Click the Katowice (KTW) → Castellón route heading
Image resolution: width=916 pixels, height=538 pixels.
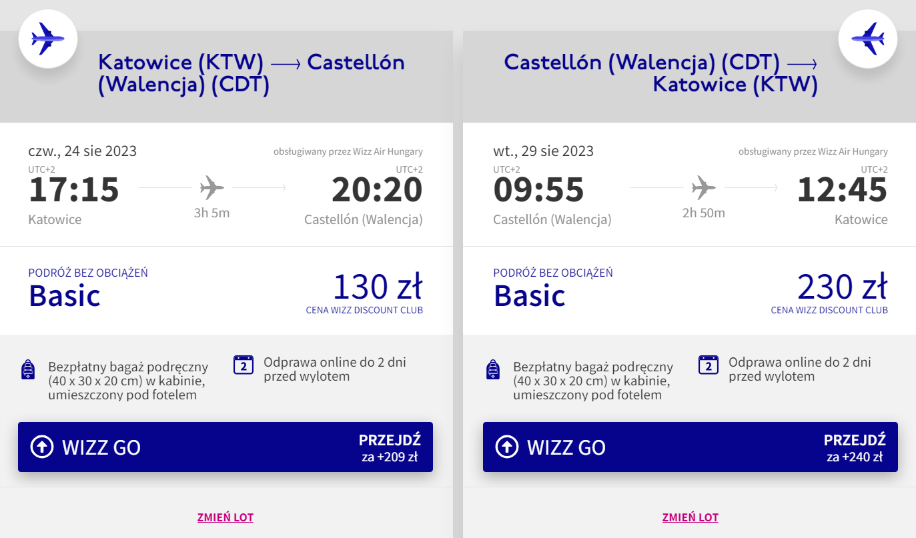click(251, 73)
